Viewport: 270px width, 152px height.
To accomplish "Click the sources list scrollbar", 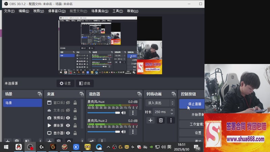I will tap(82, 114).
